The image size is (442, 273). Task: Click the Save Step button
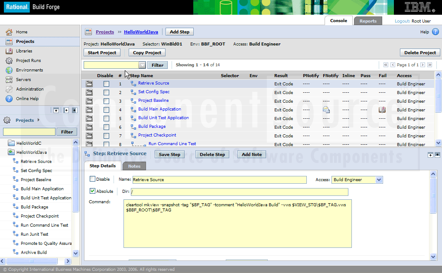[169, 155]
